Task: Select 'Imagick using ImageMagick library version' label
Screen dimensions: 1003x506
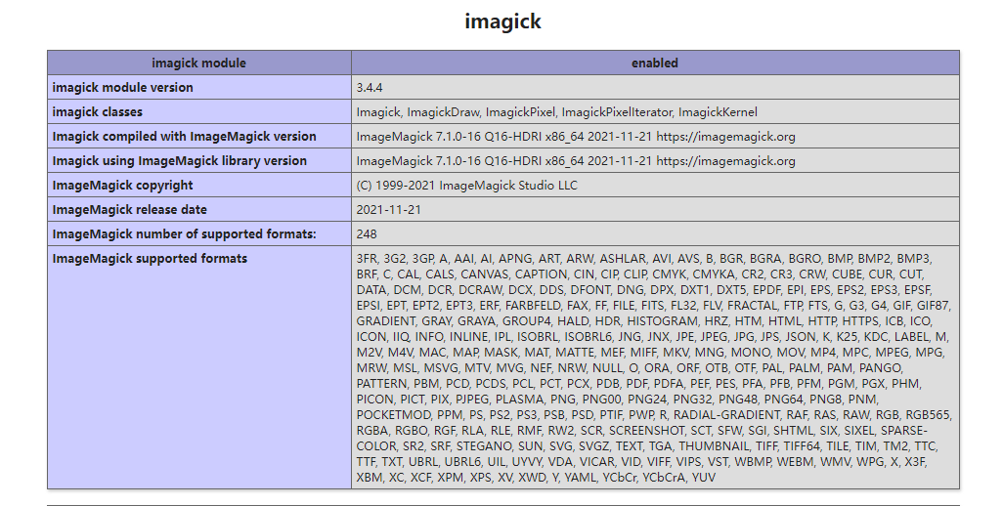Action: pyautogui.click(x=180, y=160)
